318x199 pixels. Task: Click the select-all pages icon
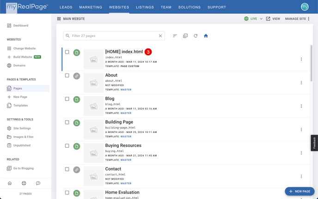pyautogui.click(x=185, y=36)
